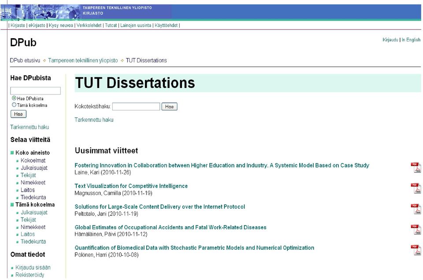The height and width of the screenshot is (280, 423).
Task: Open 'Global Estimates of Occupational Accidents' title
Action: [x=171, y=227]
